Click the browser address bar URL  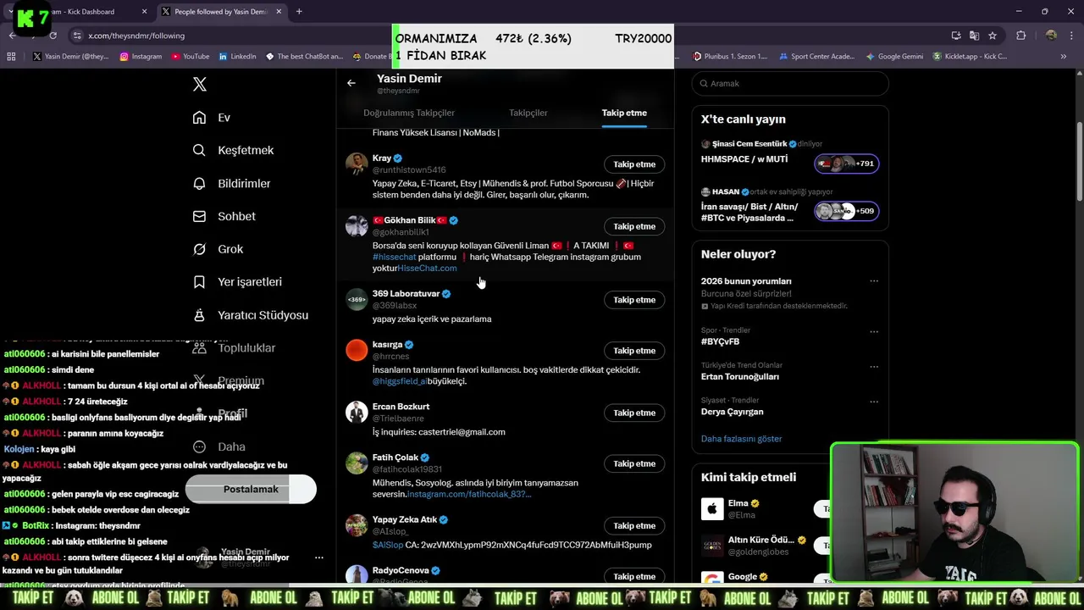pyautogui.click(x=136, y=36)
